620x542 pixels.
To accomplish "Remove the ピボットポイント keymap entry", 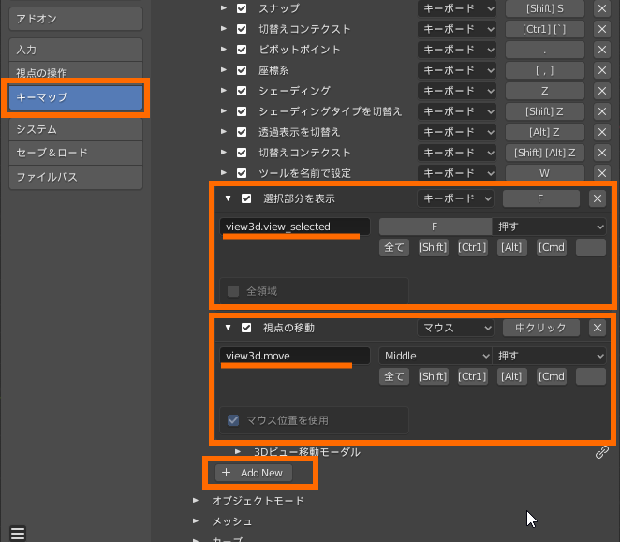I will coord(602,50).
